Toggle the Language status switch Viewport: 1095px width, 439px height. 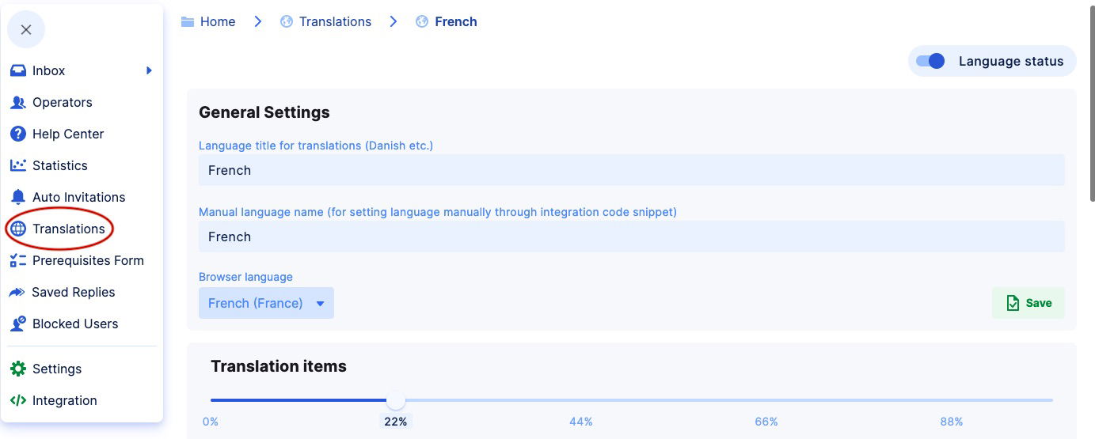click(x=930, y=61)
